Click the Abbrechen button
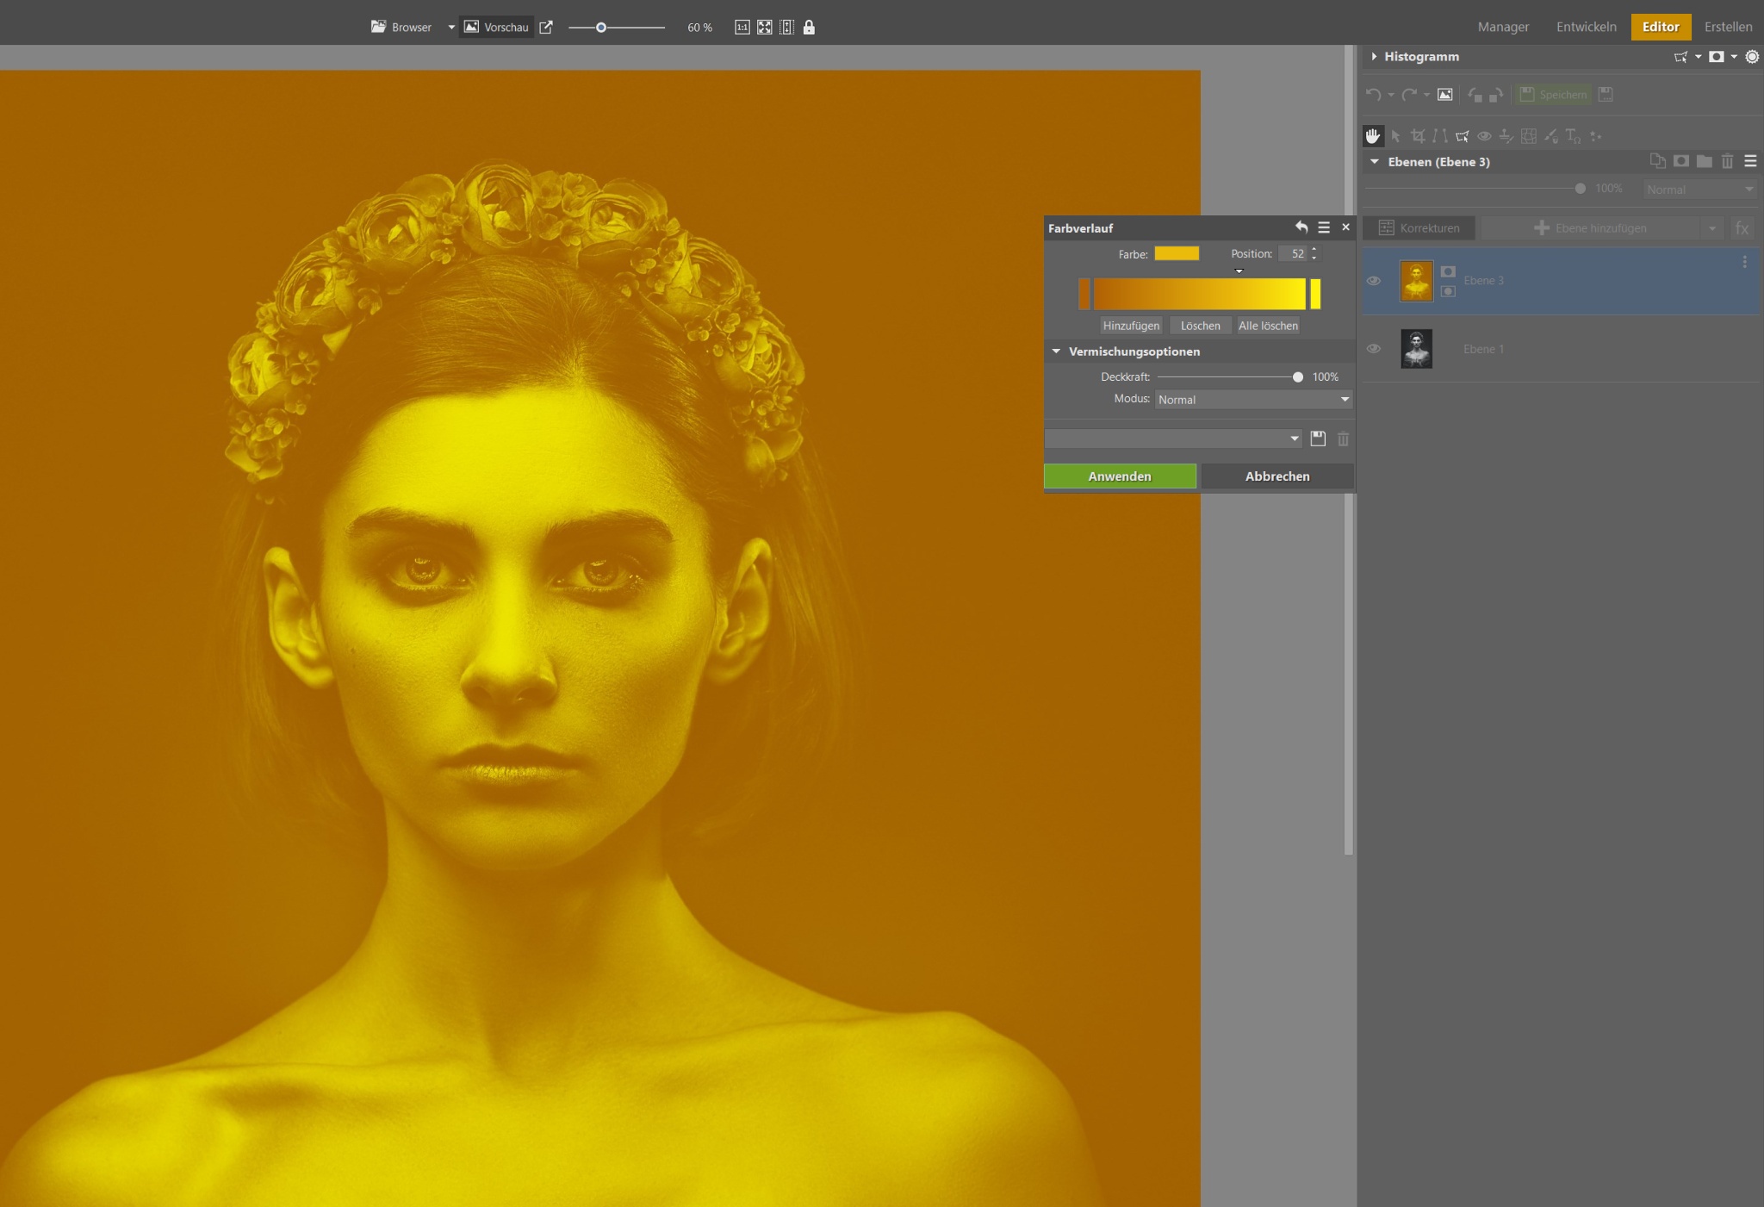The width and height of the screenshot is (1764, 1207). tap(1277, 476)
